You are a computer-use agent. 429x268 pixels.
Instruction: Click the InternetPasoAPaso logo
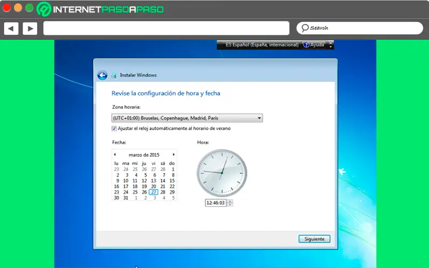pyautogui.click(x=100, y=9)
